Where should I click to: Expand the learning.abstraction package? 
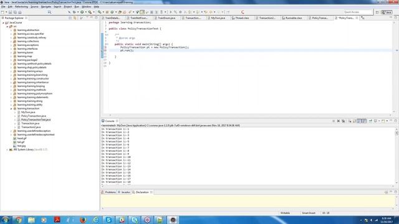coord(11,30)
